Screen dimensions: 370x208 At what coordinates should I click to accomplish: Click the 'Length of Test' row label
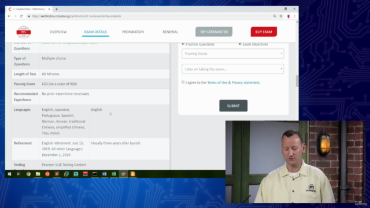pos(25,74)
